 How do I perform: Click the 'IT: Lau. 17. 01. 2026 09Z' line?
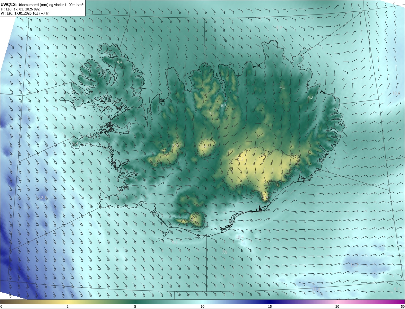20,9
